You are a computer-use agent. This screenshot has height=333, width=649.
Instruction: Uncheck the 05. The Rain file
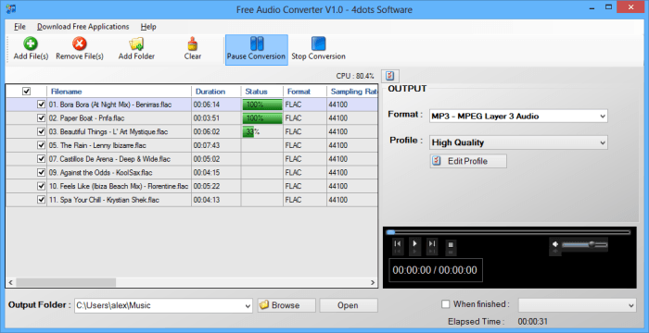[x=41, y=145]
